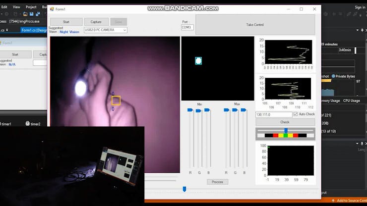The height and width of the screenshot is (206, 367).
Task: Click the Save All toolbar icon
Action: pyautogui.click(x=38, y=14)
